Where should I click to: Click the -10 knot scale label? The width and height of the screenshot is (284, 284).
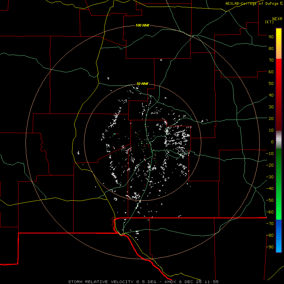point(270,154)
